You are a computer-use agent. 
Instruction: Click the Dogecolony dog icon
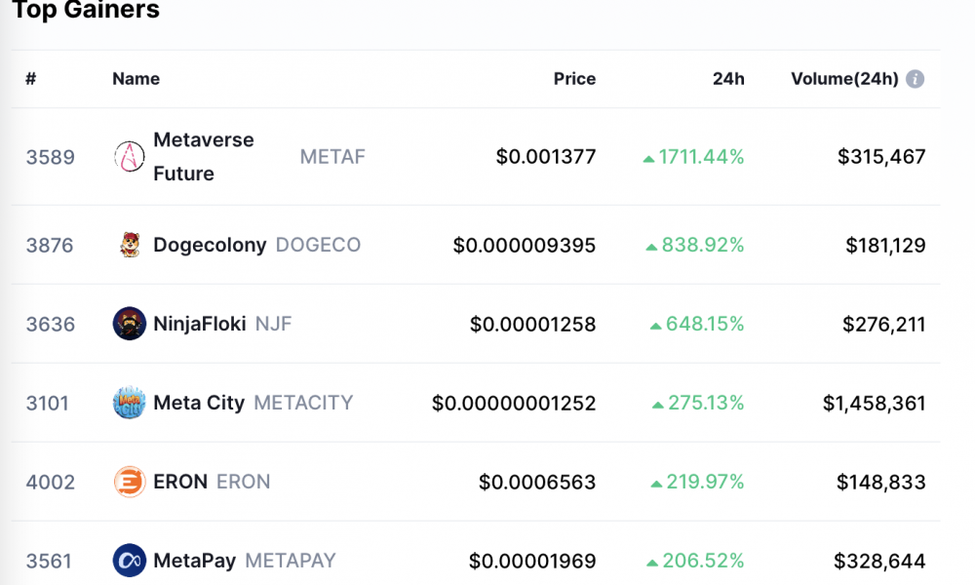130,245
